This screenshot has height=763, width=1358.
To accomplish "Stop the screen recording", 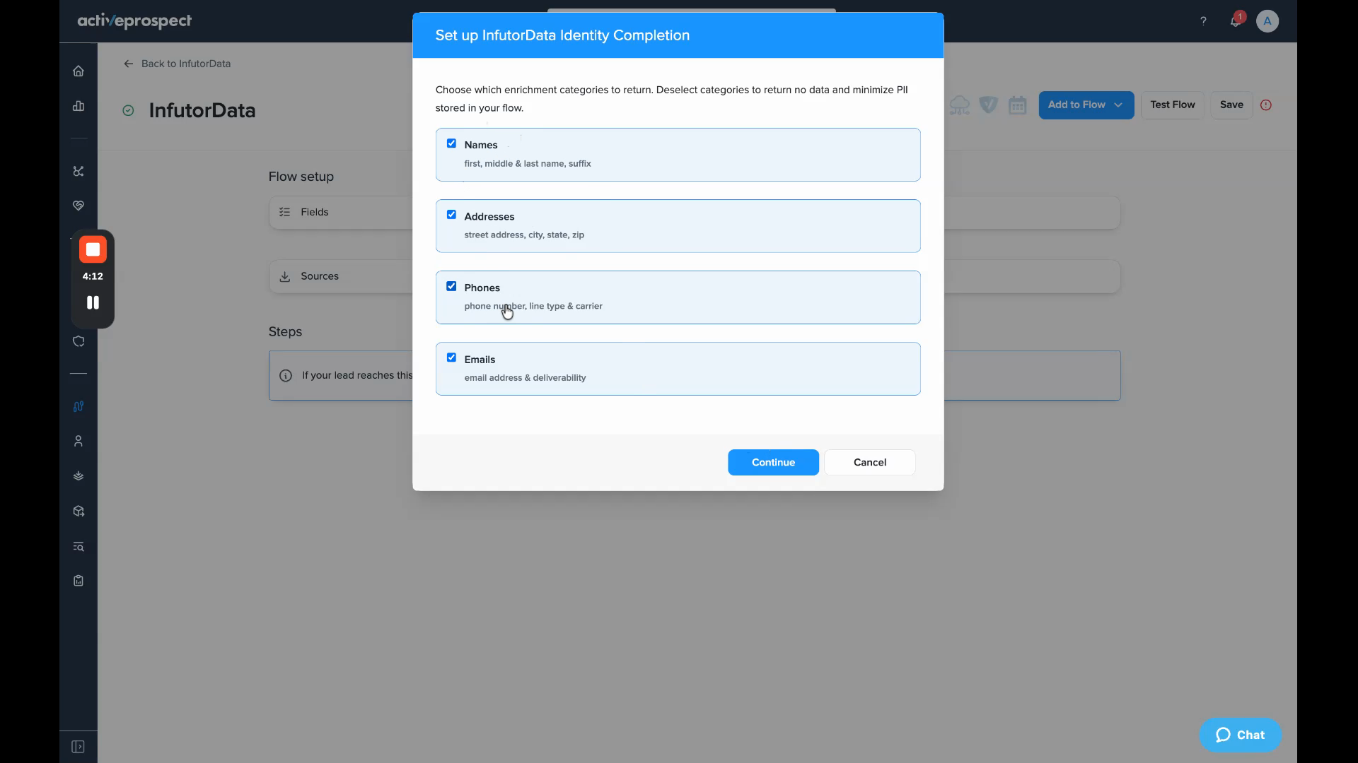I will click(x=93, y=249).
